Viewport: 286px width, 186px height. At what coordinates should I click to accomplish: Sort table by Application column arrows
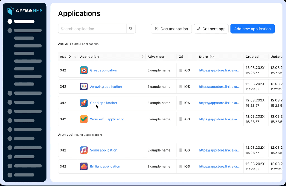143,57
